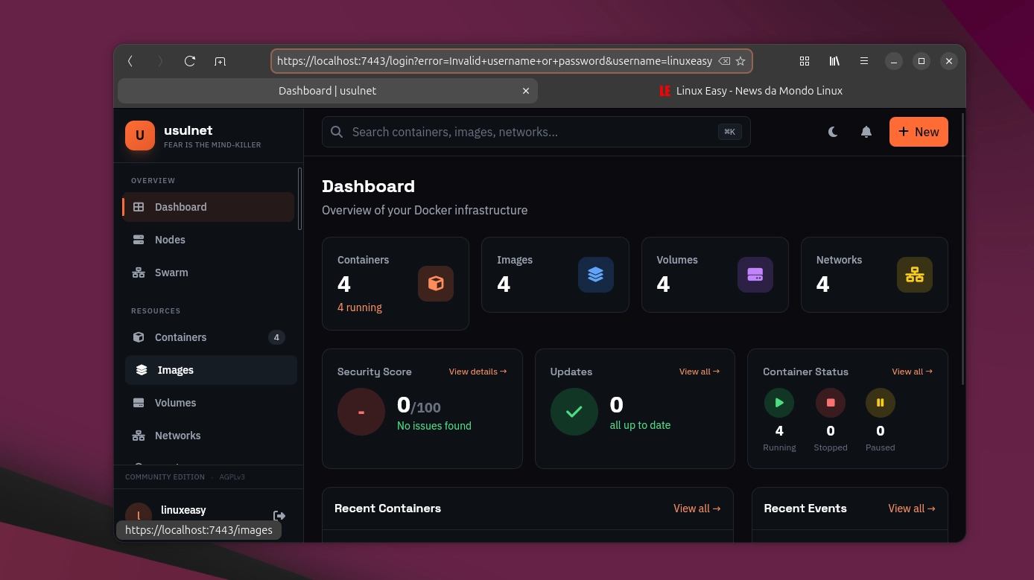Focus the search containers input field
The height and width of the screenshot is (580, 1034).
[x=529, y=132]
